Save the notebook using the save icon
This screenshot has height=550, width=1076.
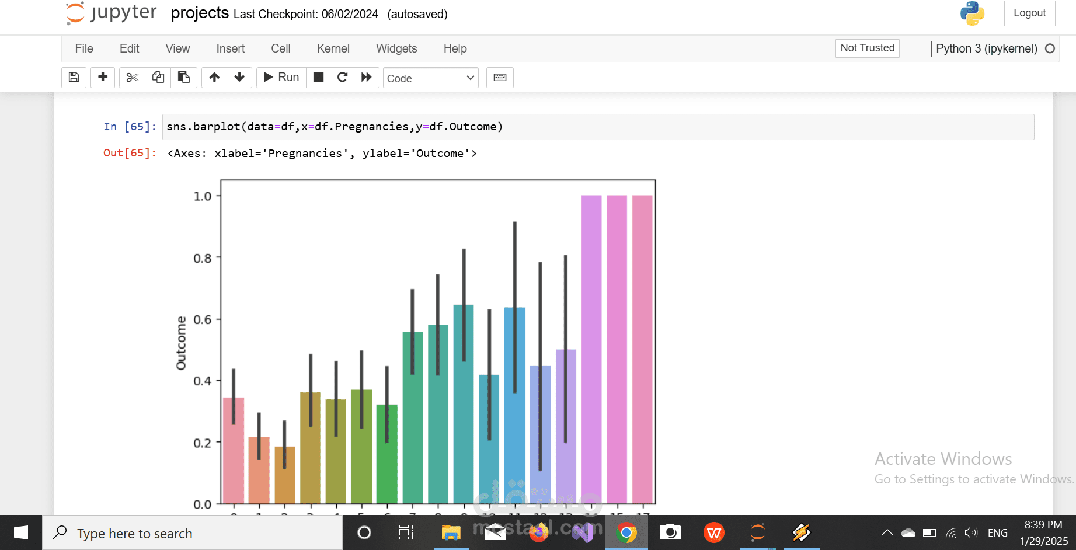tap(74, 77)
